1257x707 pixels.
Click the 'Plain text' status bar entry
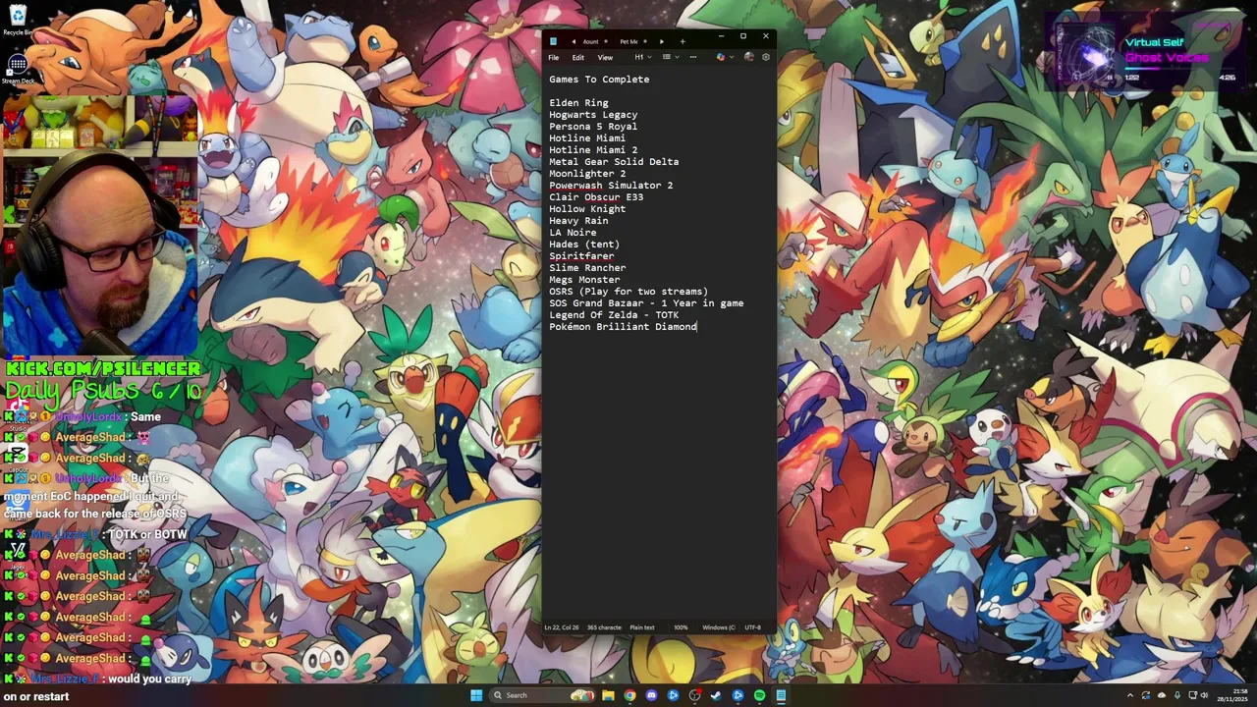tap(642, 627)
